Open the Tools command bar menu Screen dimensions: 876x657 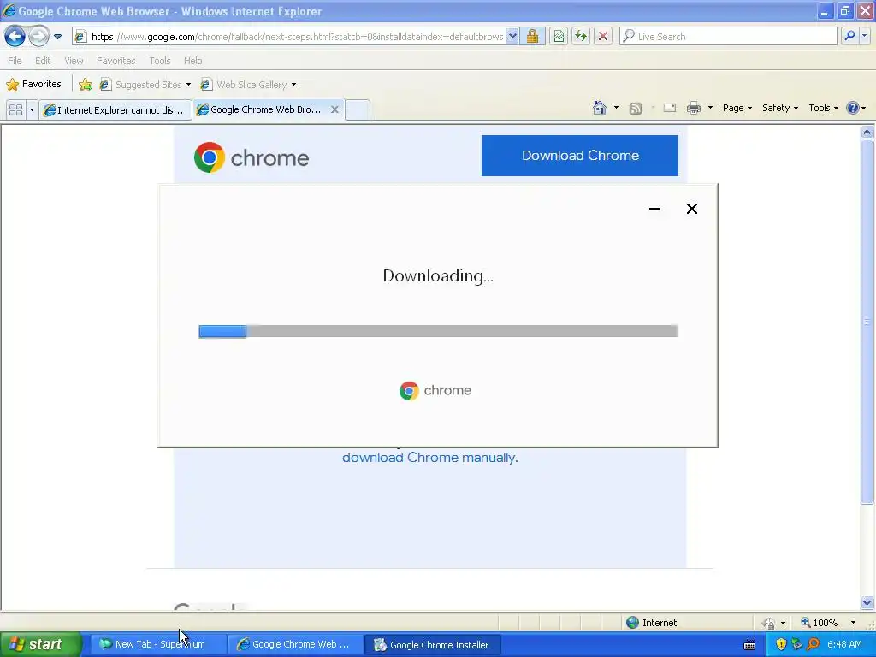click(823, 108)
